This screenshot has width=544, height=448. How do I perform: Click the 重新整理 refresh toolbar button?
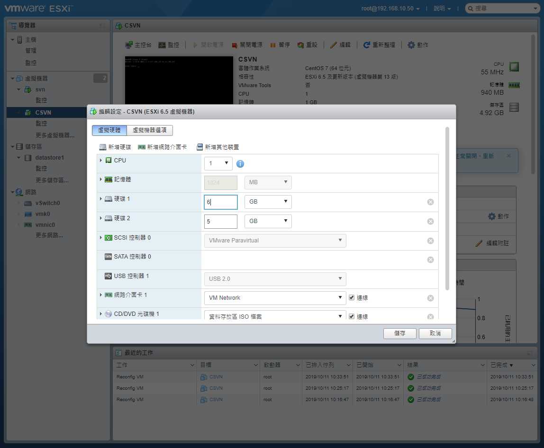point(379,45)
